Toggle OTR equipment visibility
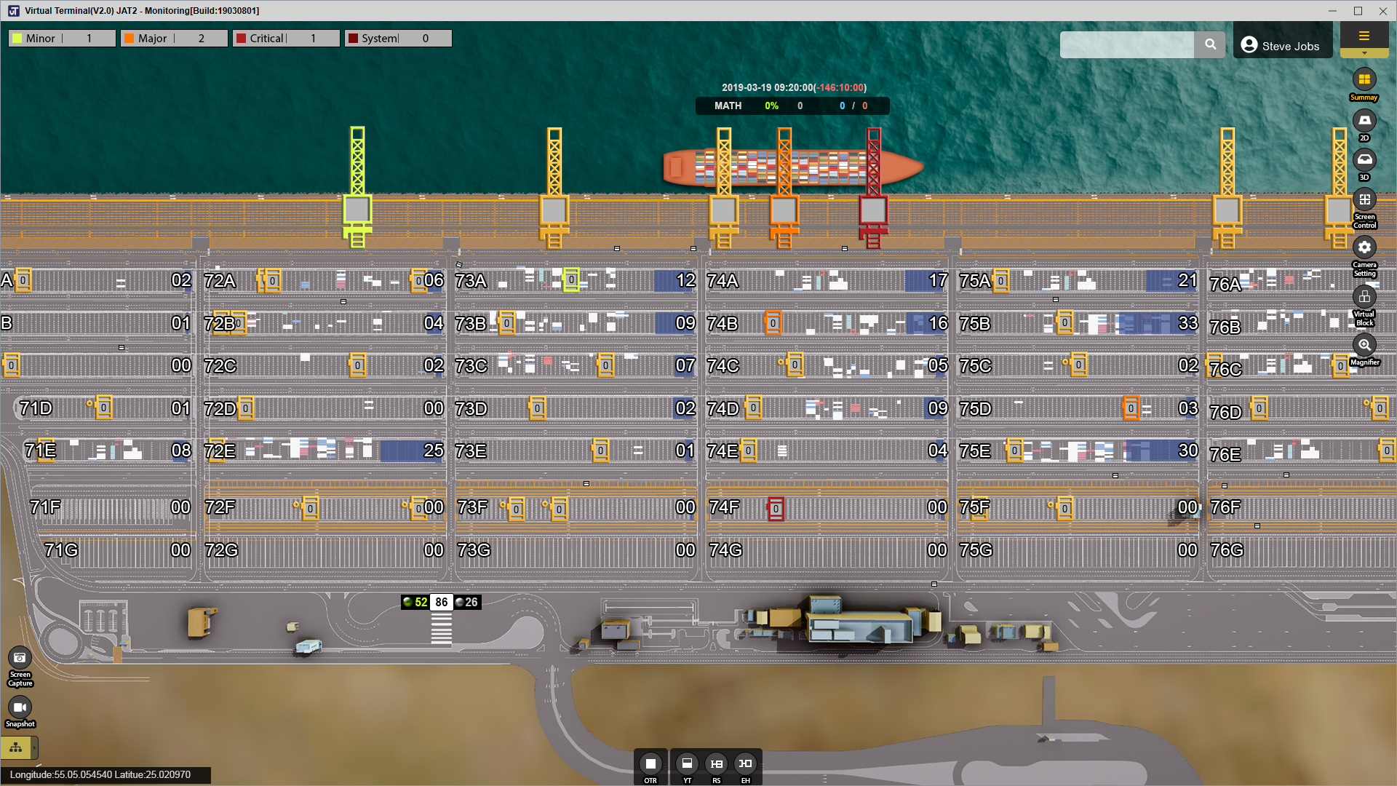 [650, 763]
